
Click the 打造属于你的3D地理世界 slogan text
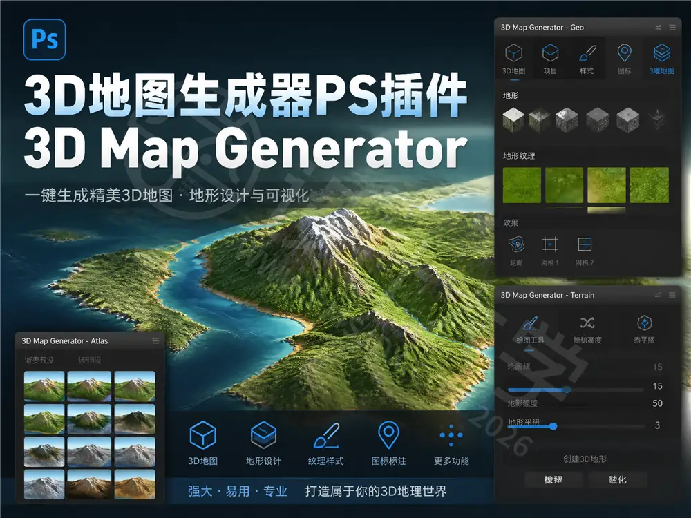pos(376,491)
